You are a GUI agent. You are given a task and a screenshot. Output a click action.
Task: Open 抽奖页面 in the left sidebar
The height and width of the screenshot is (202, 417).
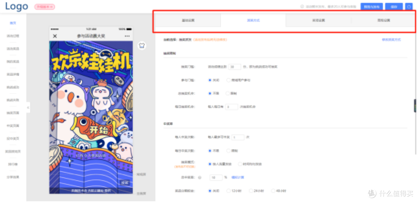(13, 113)
